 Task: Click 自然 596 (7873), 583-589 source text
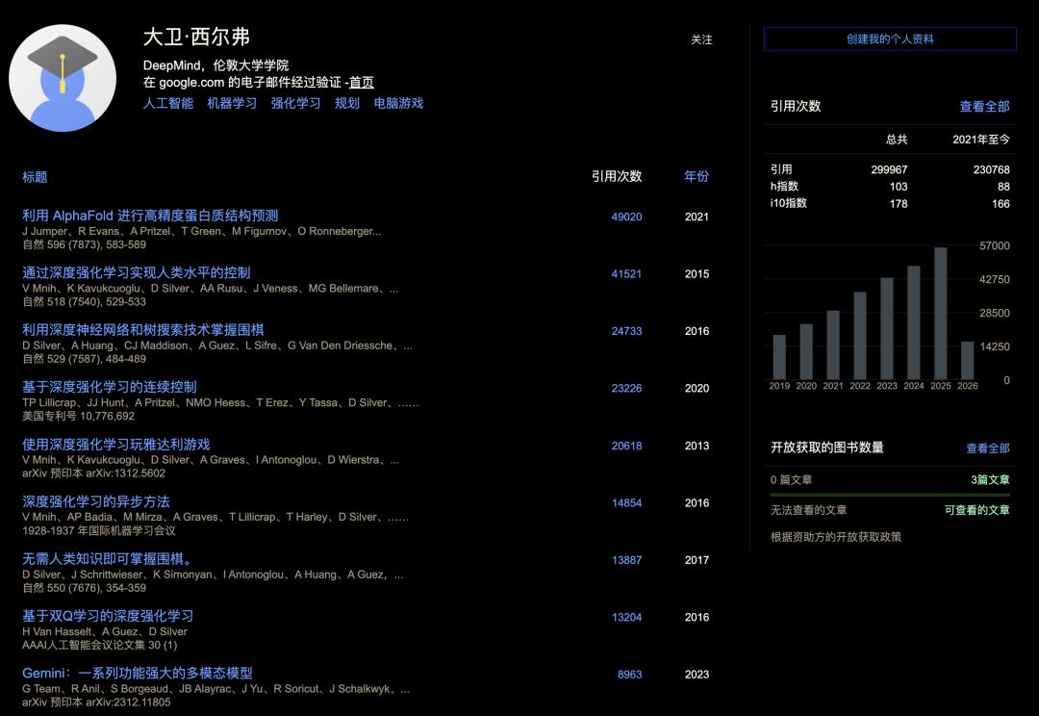[84, 244]
